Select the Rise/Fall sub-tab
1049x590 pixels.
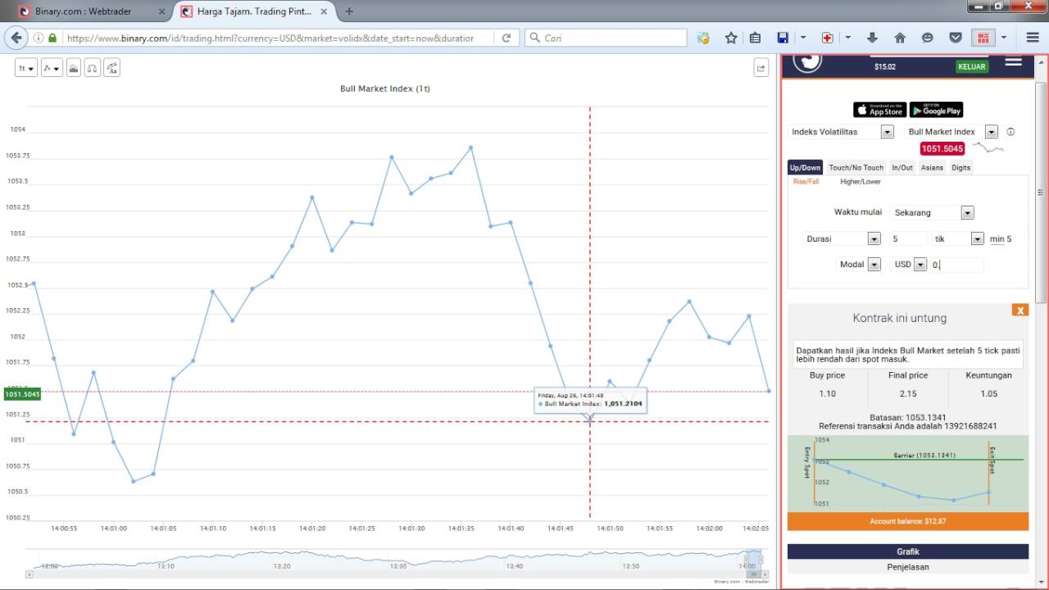point(806,182)
